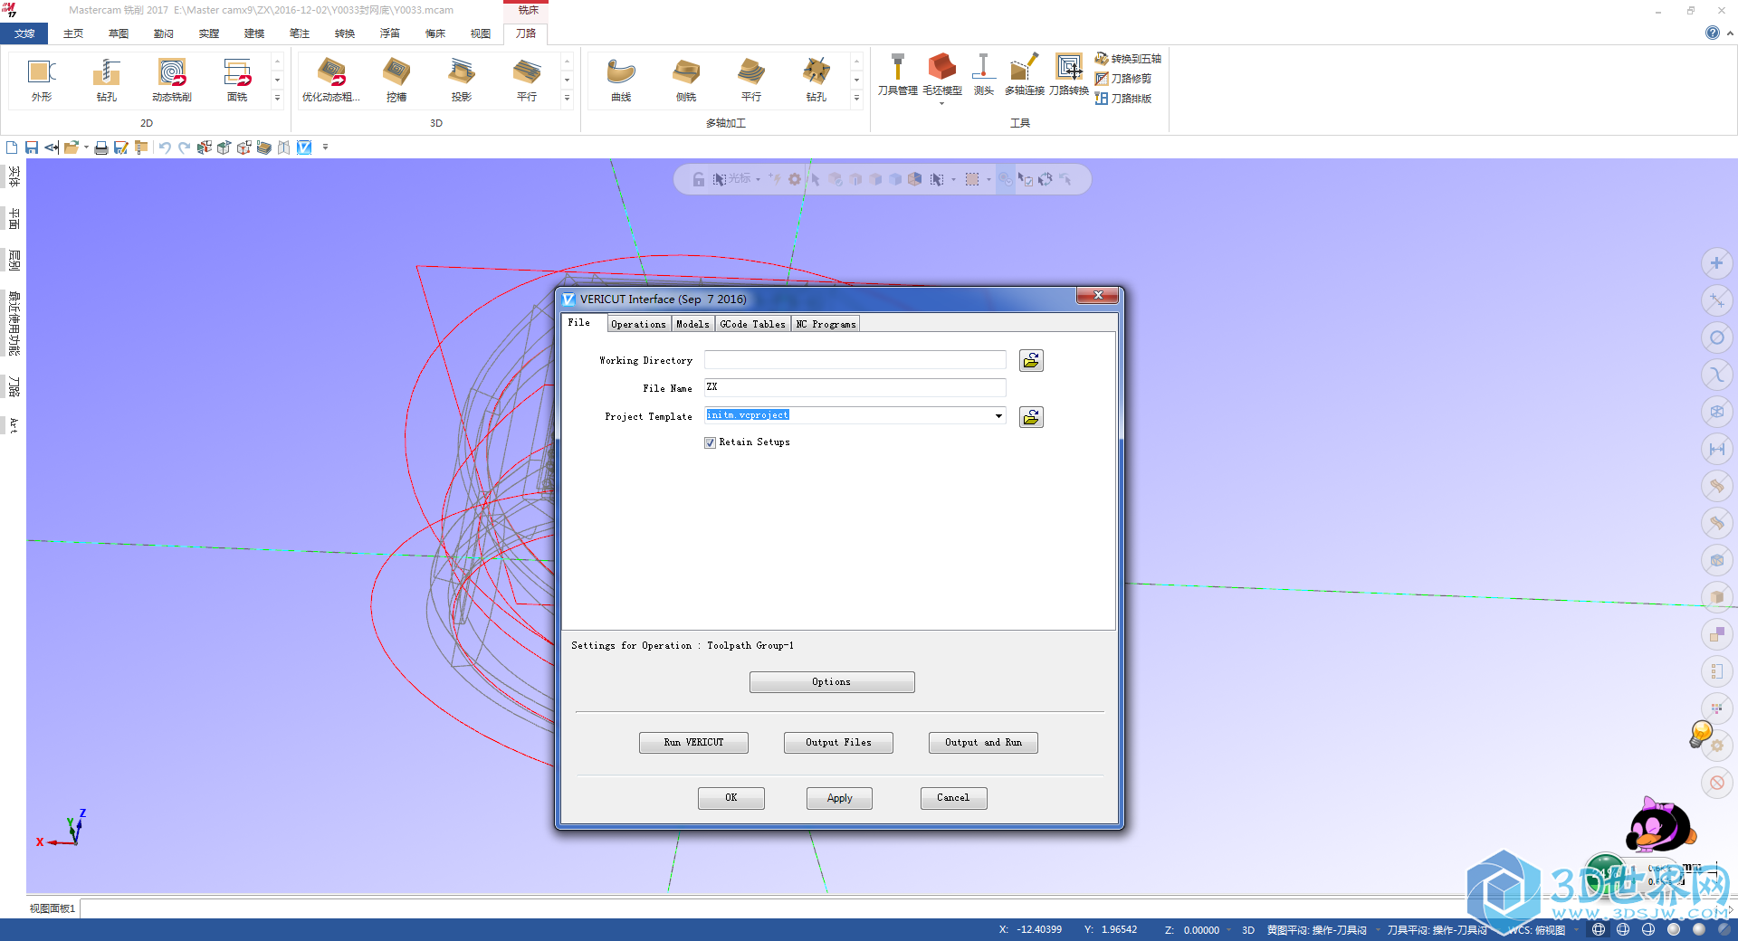Open the 实体 solids side panel tab
The image size is (1738, 941).
point(14,176)
